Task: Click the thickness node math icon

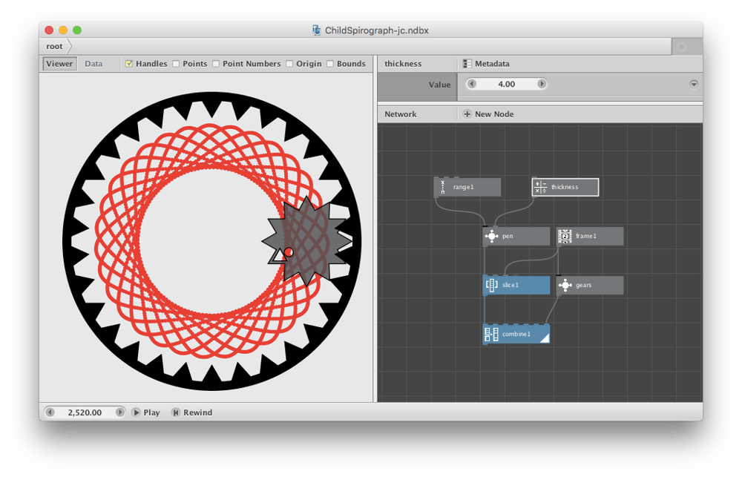Action: [540, 188]
